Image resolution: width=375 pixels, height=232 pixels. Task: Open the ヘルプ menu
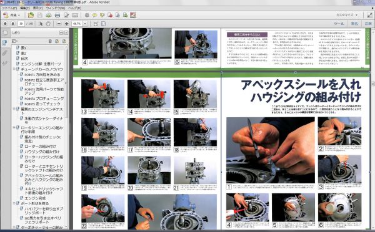74,8
